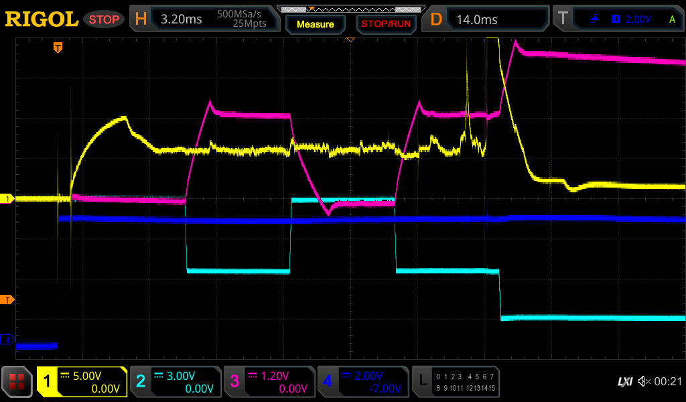The image size is (686, 402).
Task: Toggle channel 2 with 3.00V scale
Action: 175,382
